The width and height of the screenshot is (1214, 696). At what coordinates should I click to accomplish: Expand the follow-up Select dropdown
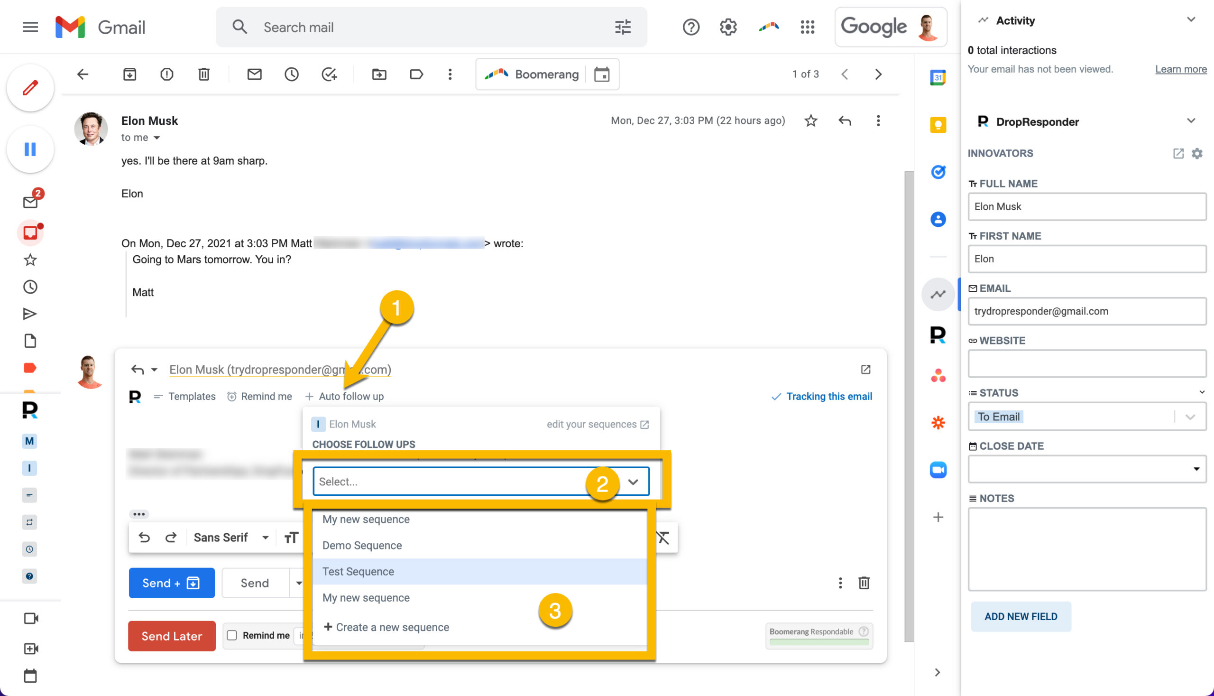click(x=481, y=482)
